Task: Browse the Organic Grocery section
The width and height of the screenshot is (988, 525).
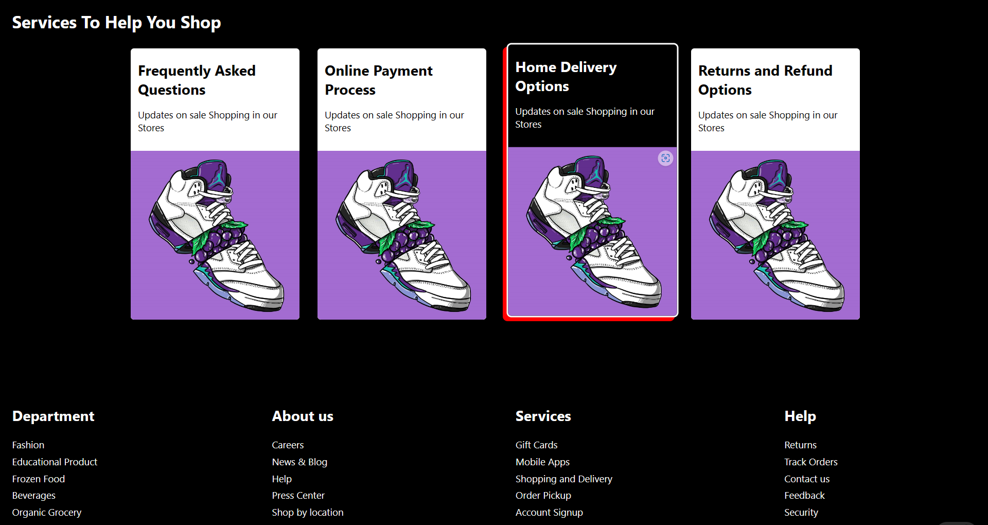Action: (x=46, y=512)
